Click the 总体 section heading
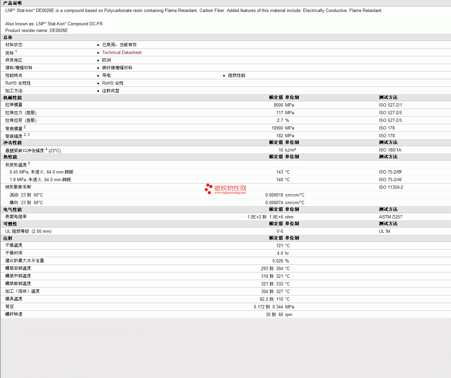Screen dimensions: 451x378 point(8,37)
